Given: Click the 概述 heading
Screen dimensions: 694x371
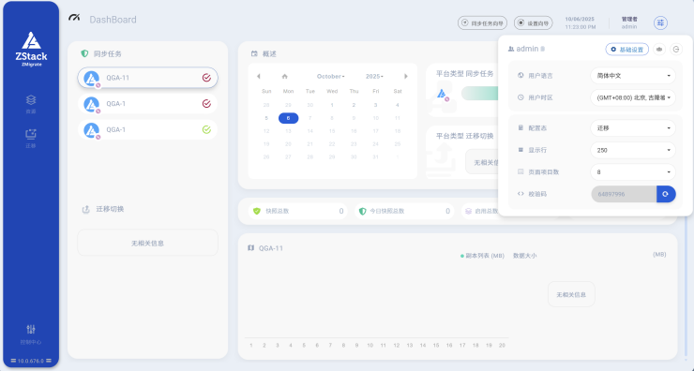Looking at the screenshot, I should coord(269,54).
